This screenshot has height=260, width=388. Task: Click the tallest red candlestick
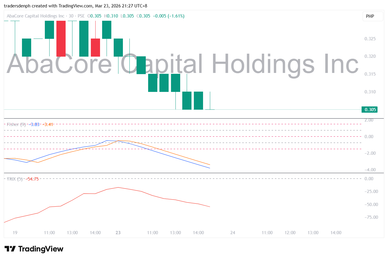(61, 39)
